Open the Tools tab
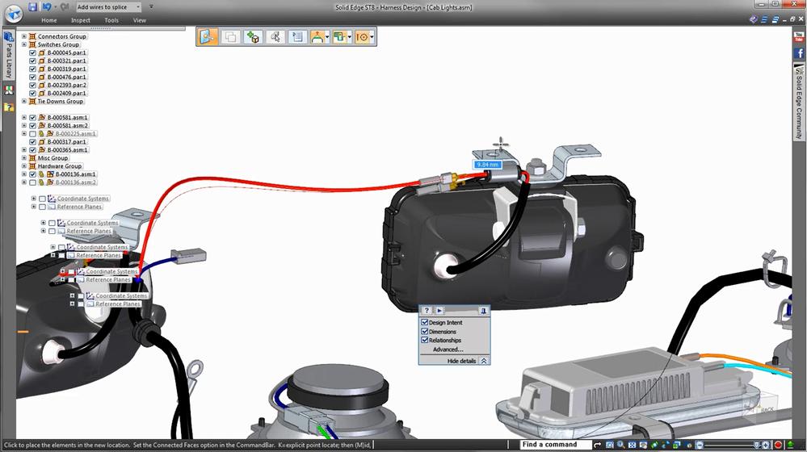Screen dimensions: 807x452 coord(111,20)
